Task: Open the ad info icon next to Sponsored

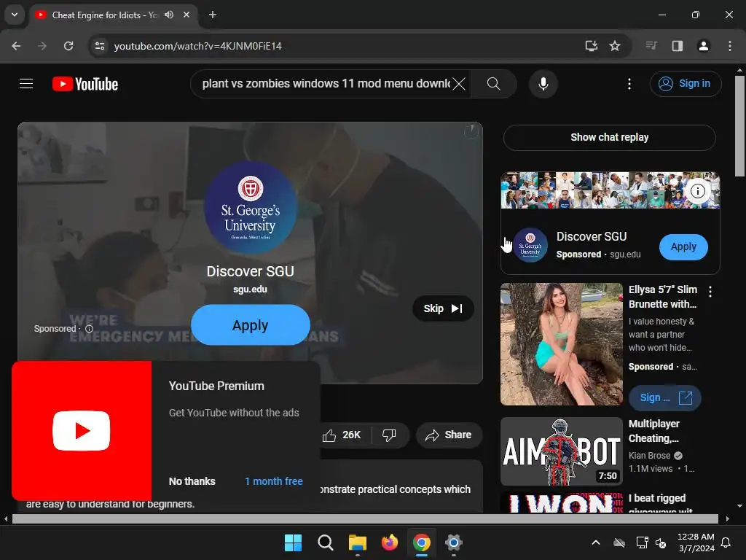Action: (x=89, y=329)
